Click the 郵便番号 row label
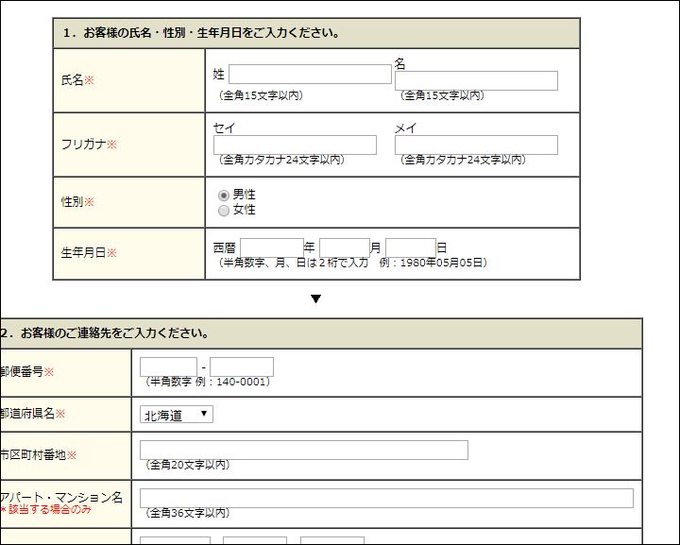 point(26,371)
